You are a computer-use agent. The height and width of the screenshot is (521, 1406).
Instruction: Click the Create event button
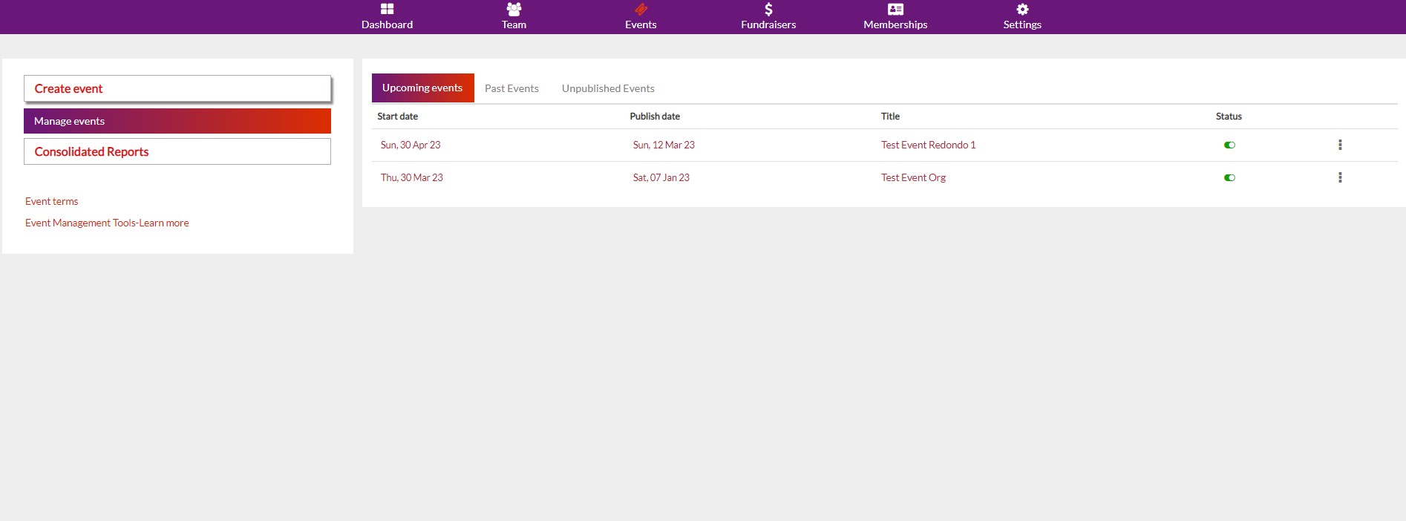[177, 88]
